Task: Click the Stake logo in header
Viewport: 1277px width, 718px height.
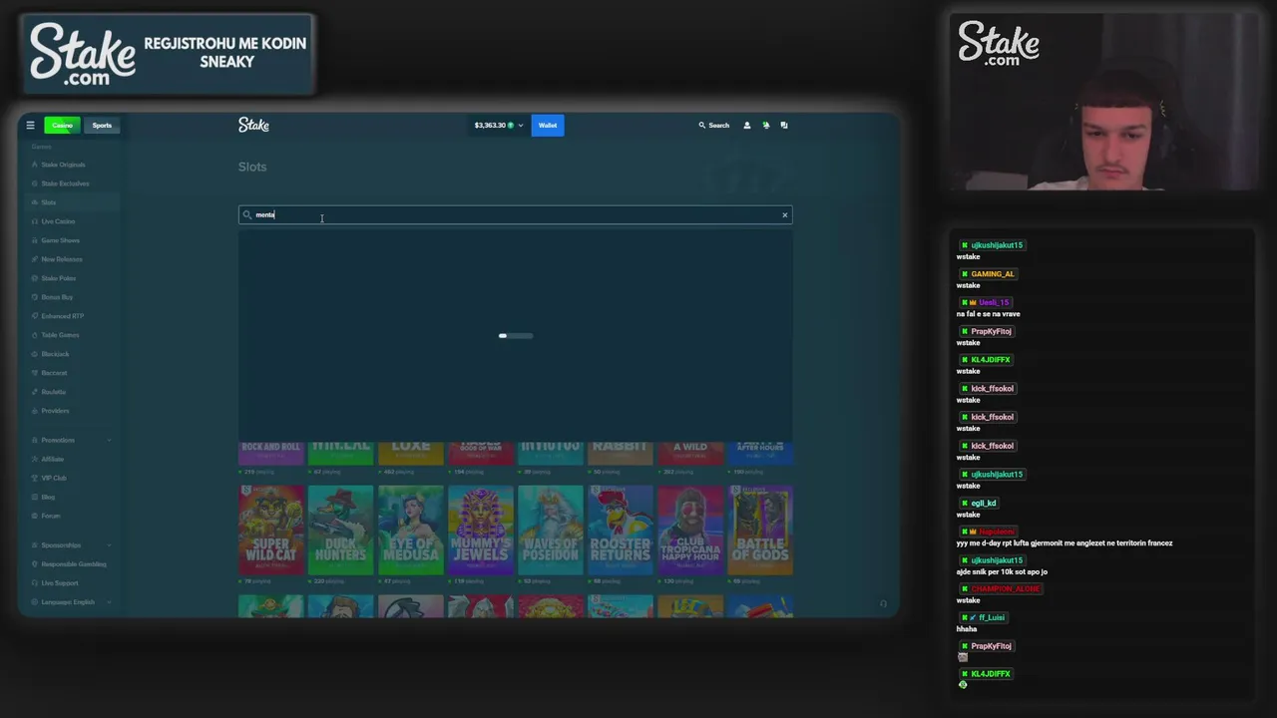Action: (253, 125)
